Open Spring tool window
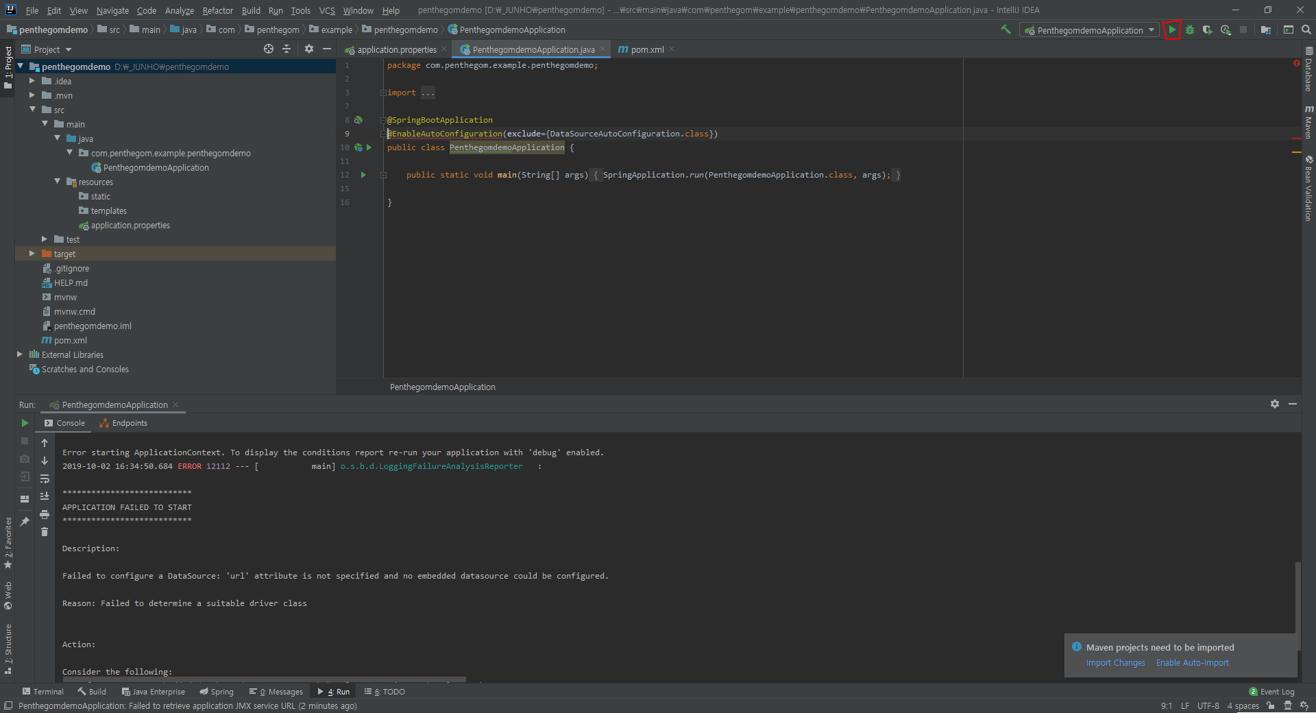Viewport: 1316px width, 713px height. coord(217,692)
